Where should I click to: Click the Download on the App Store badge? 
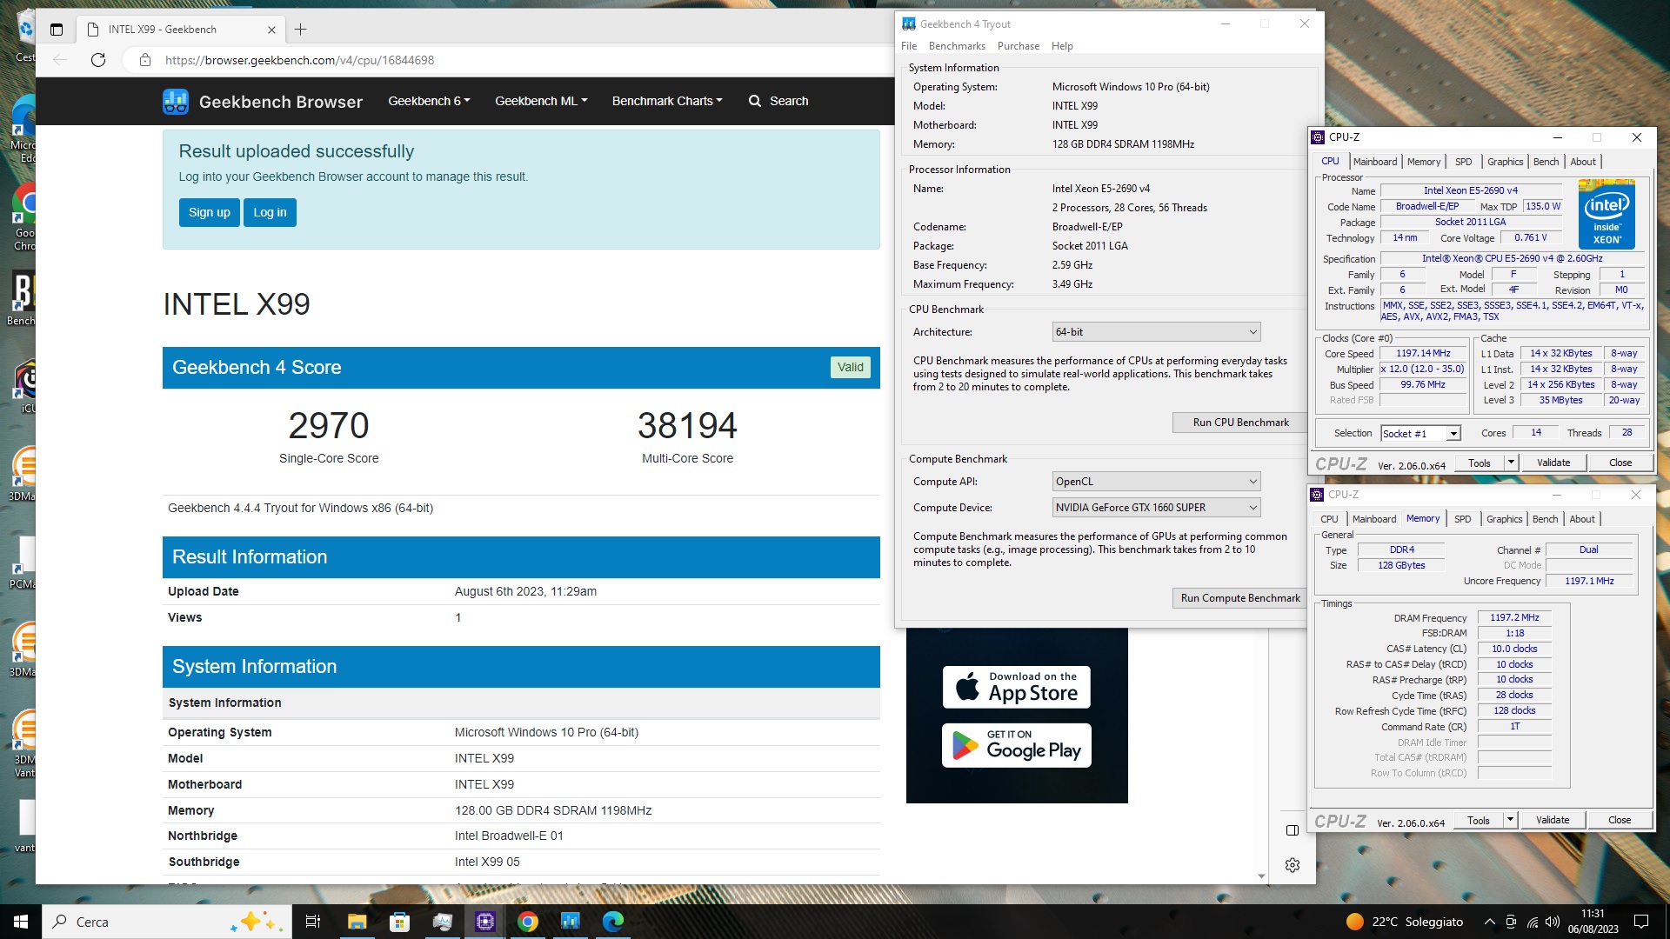[x=1017, y=687]
